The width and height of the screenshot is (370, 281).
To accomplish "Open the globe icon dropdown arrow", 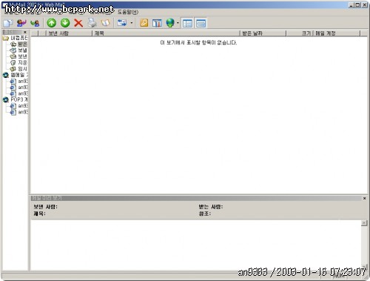I will [178, 23].
